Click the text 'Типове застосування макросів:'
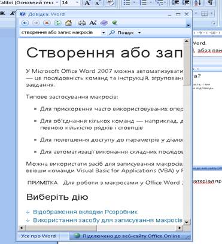 pos(72,97)
